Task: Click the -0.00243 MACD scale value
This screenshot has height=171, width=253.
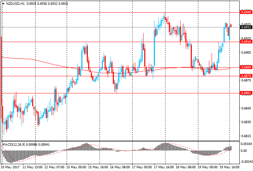Action: coord(246,161)
